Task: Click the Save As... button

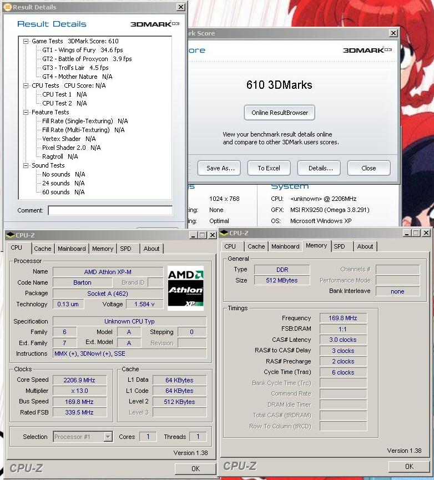Action: 219,168
